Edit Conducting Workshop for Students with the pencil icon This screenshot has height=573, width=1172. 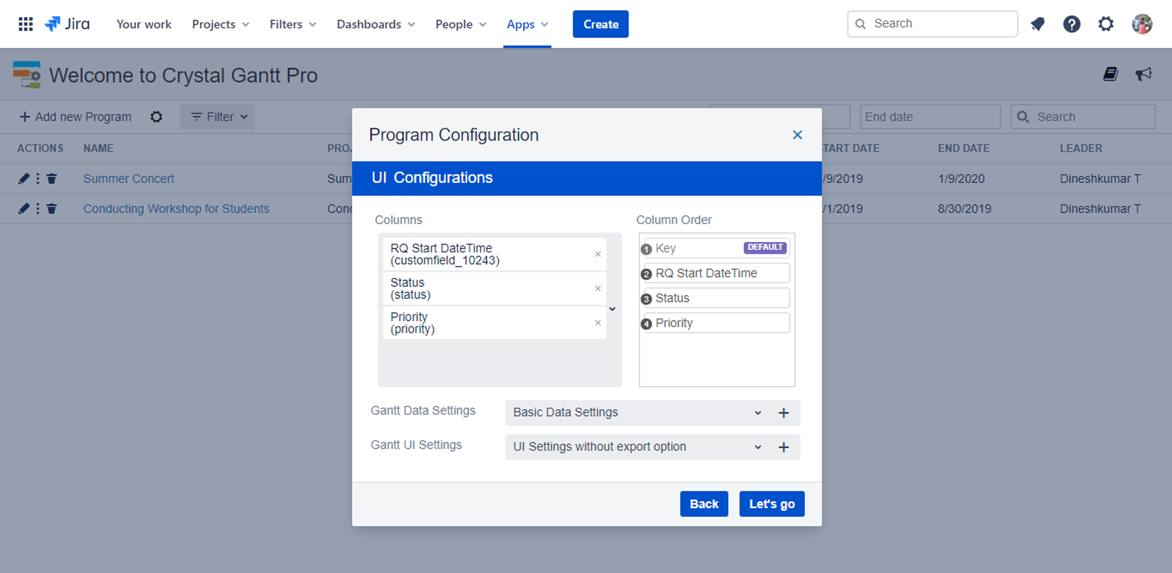[x=24, y=209]
